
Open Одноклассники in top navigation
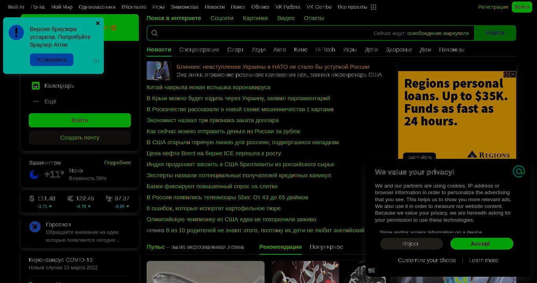point(97,7)
